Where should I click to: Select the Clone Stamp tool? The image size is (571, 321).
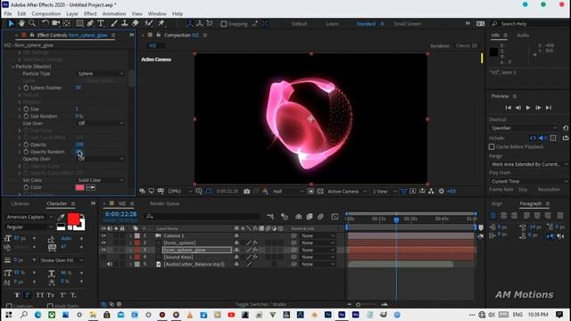[125, 24]
